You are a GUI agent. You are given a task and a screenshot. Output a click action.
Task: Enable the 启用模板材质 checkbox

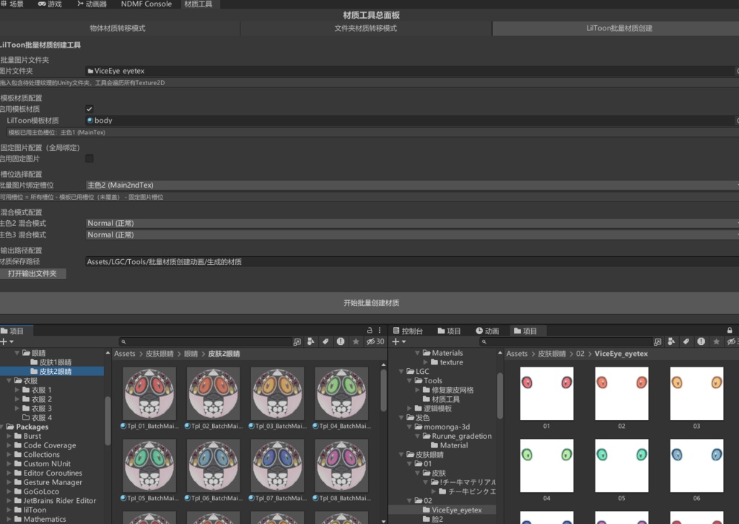[x=89, y=109]
